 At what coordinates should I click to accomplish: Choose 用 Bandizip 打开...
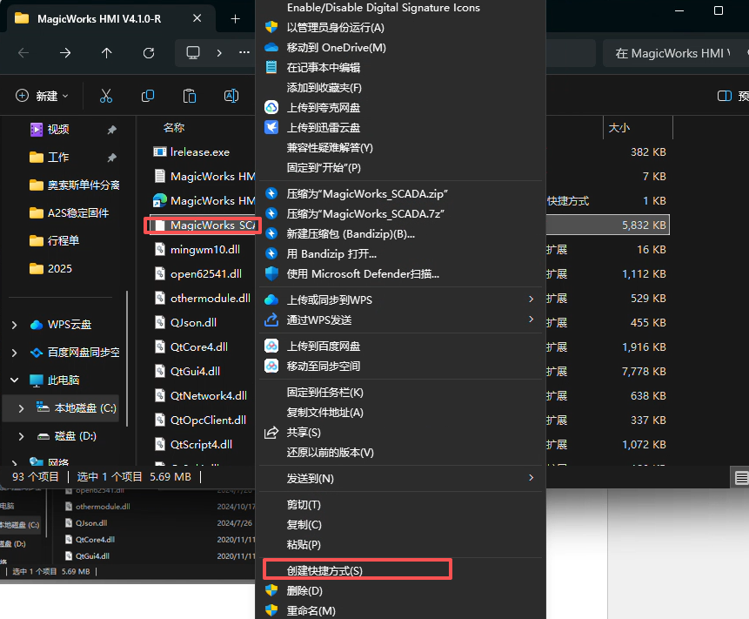point(400,254)
